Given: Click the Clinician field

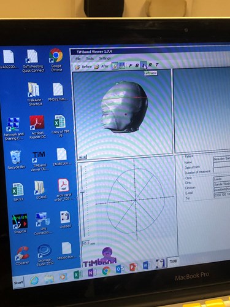Looking at the screenshot, I should pyautogui.click(x=222, y=184).
